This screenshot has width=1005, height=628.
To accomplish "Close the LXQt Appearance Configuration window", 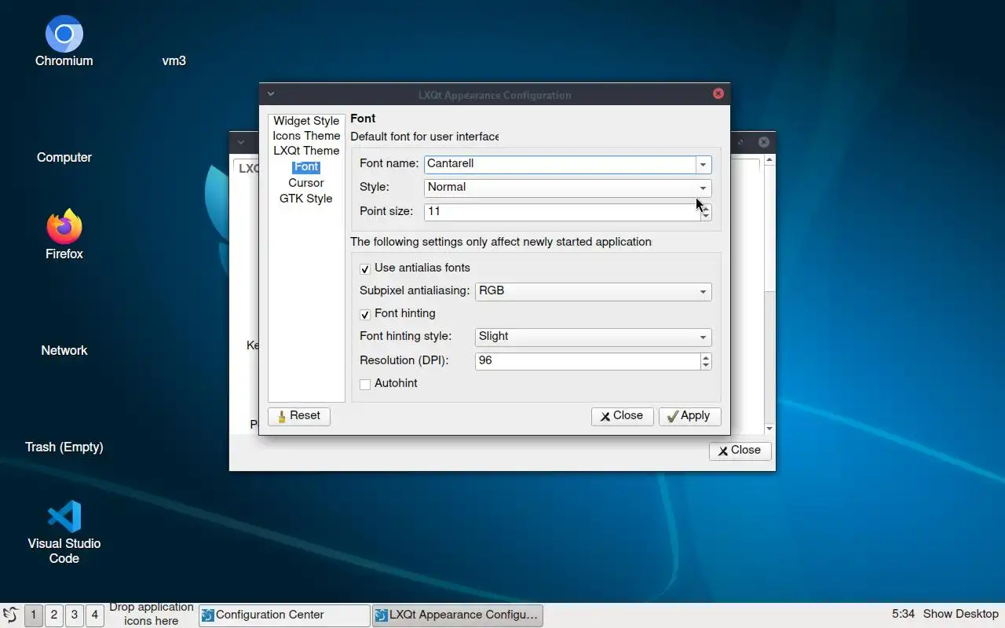I will (718, 93).
